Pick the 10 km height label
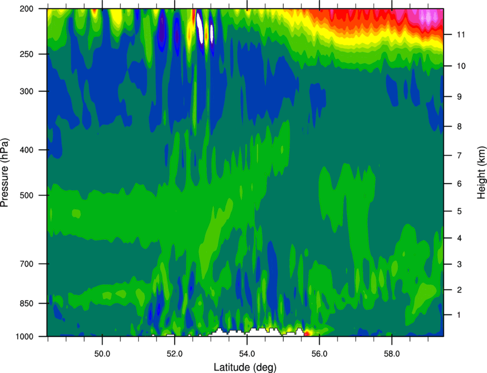Viewport: 487px width, 373px height. [x=461, y=66]
